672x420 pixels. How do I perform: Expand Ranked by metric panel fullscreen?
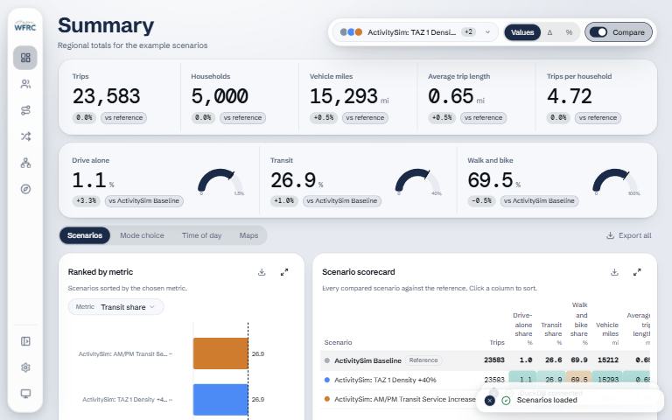[284, 272]
